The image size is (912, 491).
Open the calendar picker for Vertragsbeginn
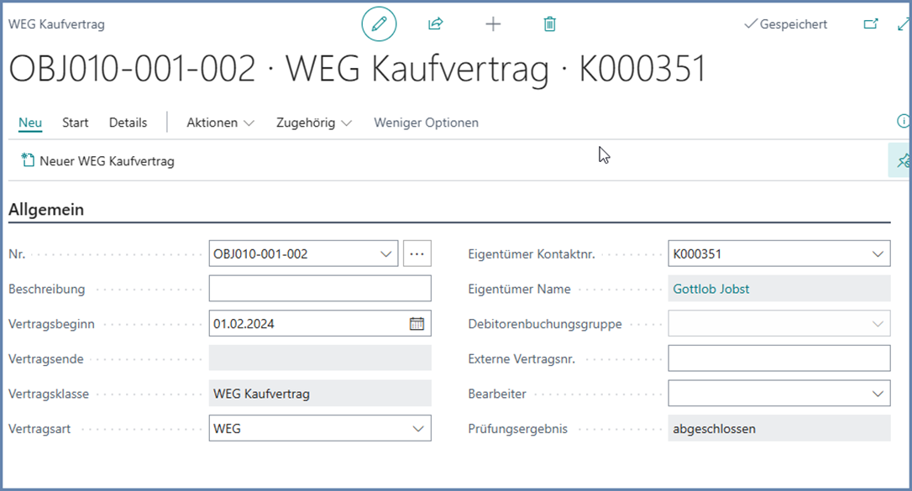coord(417,323)
